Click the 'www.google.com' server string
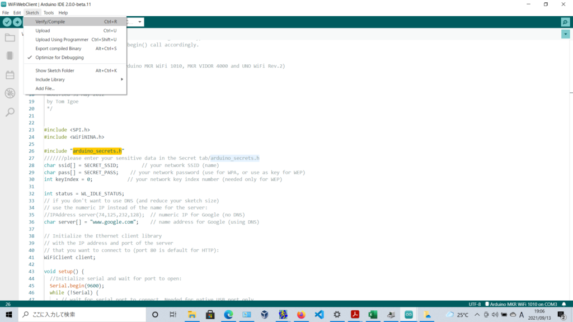This screenshot has width=573, height=322. point(113,222)
